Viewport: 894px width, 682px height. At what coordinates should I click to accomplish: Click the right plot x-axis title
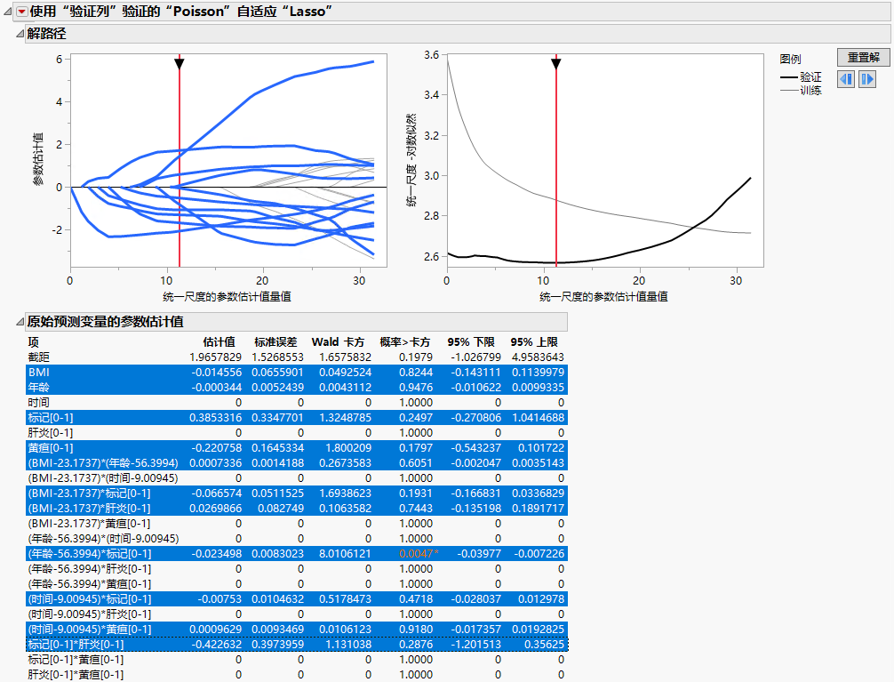tap(603, 297)
